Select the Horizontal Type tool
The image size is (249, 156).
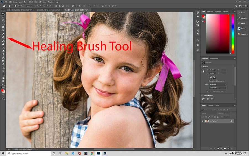(x=3, y=68)
